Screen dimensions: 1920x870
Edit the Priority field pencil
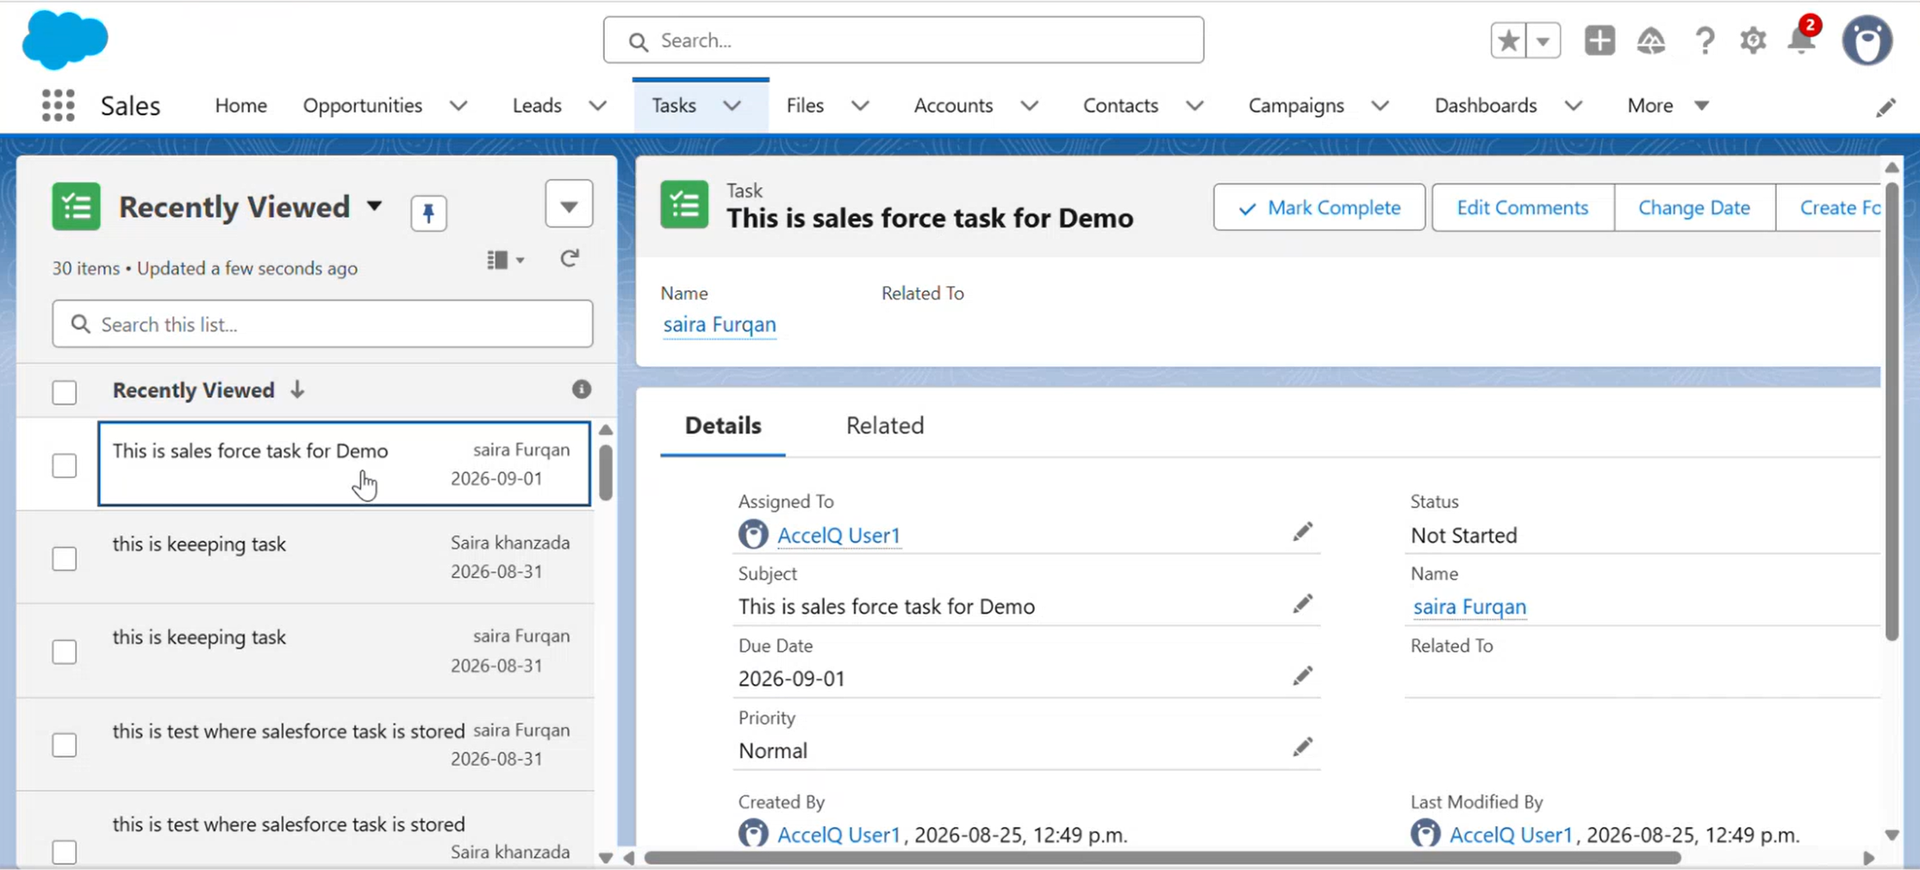(1302, 747)
